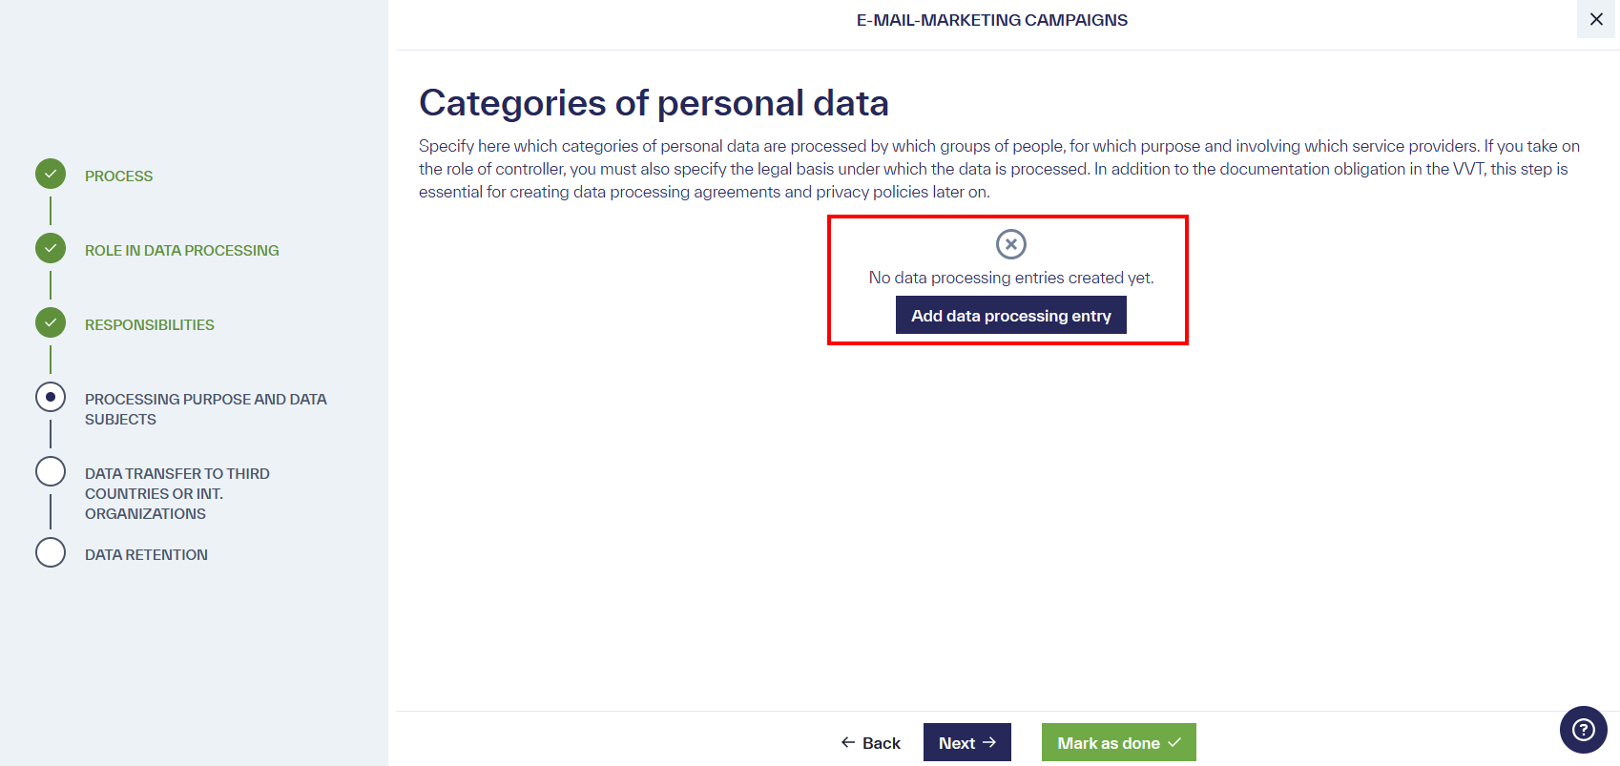This screenshot has width=1620, height=766.
Task: Click the crossed circle icon above the empty-state message
Action: (x=1009, y=244)
